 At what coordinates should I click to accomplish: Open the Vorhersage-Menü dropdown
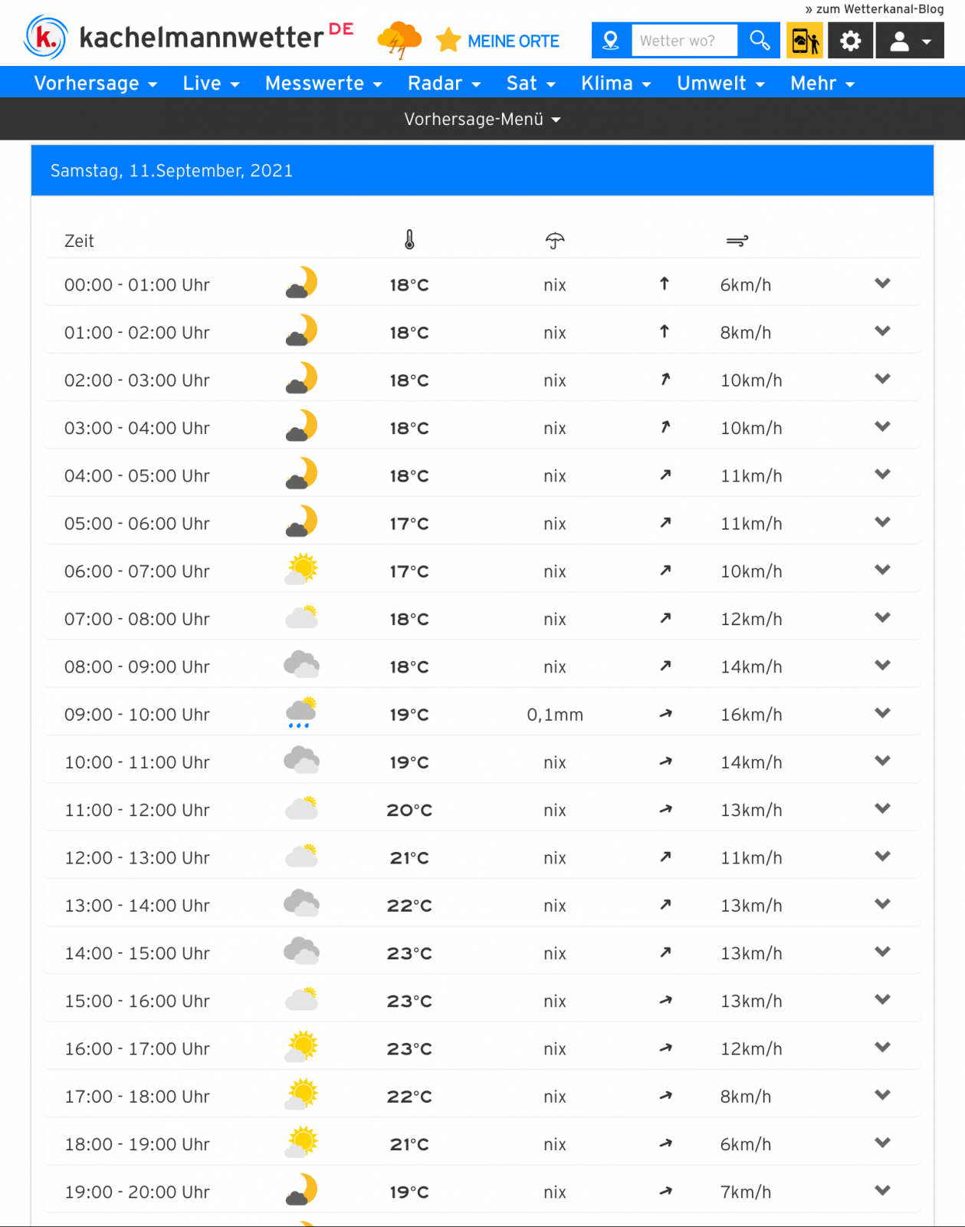482,120
